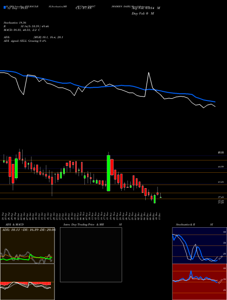Click the '(MODERN DAIRI)' stock name in header

tap(121, 6)
